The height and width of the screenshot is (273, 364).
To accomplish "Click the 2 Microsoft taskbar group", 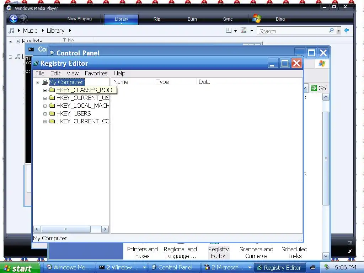I will pos(227,267).
